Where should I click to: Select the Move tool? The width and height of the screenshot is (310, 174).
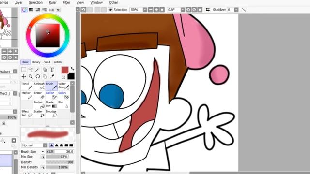coord(24,76)
